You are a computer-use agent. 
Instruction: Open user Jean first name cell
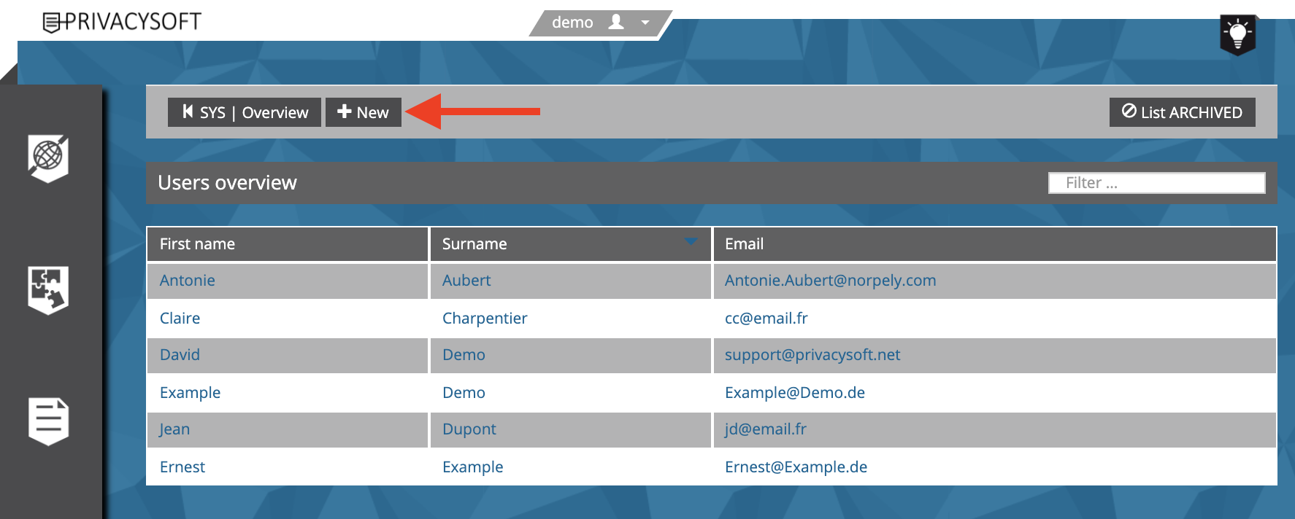pyautogui.click(x=287, y=429)
